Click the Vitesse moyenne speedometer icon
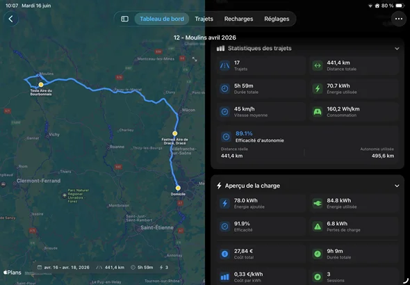Image resolution: width=410 pixels, height=285 pixels. [x=225, y=112]
